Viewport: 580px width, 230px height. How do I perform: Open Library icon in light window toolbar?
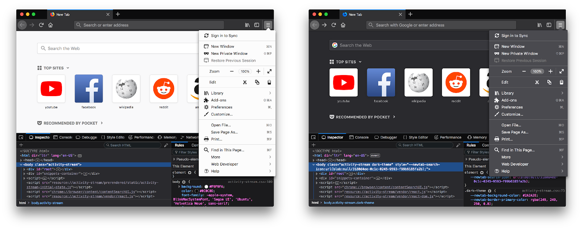tap(247, 25)
